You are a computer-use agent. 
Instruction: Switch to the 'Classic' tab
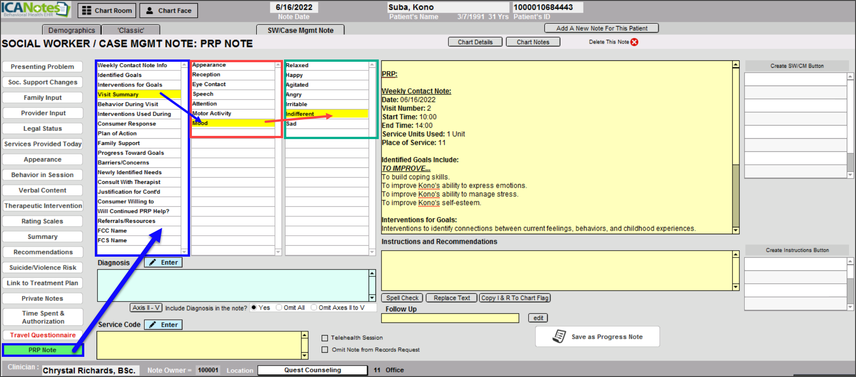click(x=131, y=30)
